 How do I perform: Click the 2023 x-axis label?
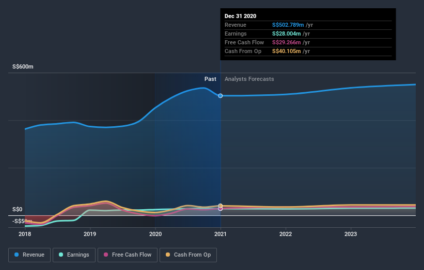click(351, 234)
